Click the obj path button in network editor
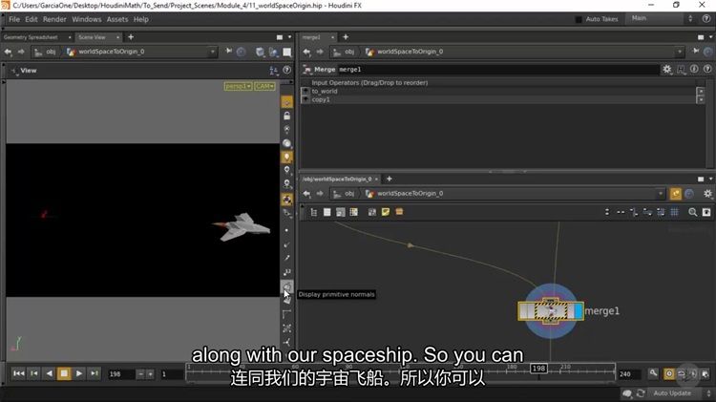The width and height of the screenshot is (716, 402). (x=345, y=194)
